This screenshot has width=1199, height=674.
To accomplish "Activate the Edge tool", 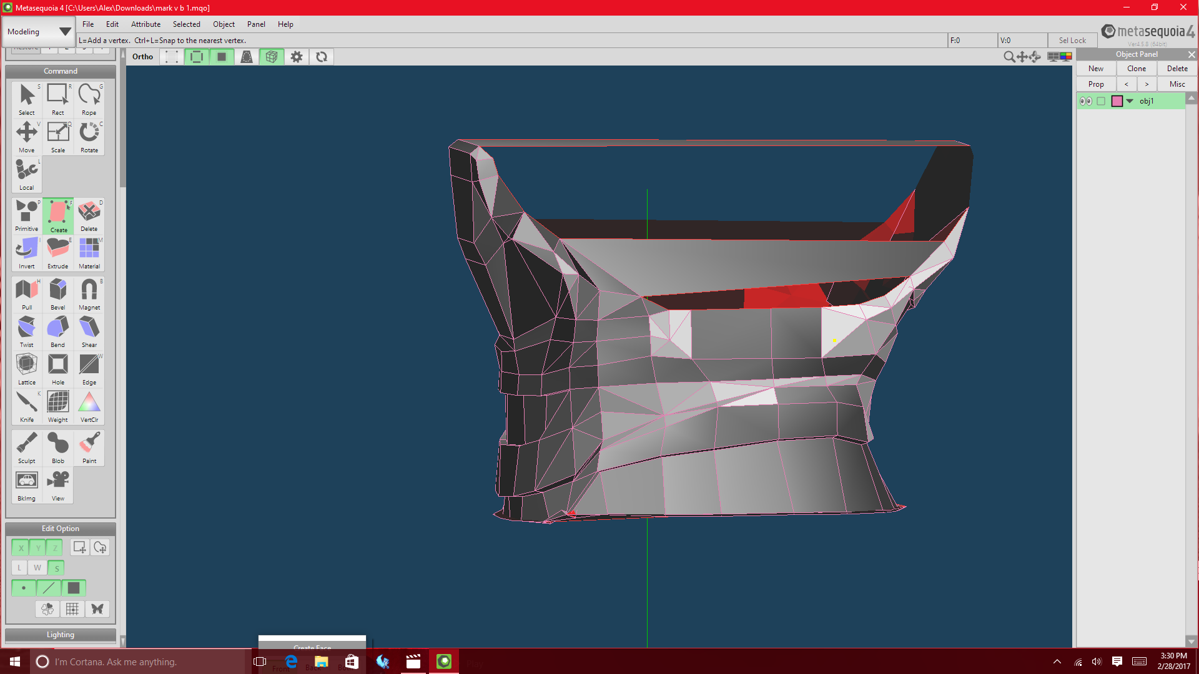I will tap(89, 369).
